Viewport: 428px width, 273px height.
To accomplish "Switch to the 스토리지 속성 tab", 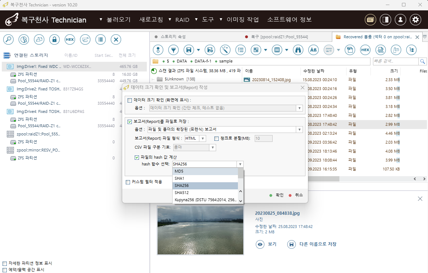I will (x=173, y=36).
